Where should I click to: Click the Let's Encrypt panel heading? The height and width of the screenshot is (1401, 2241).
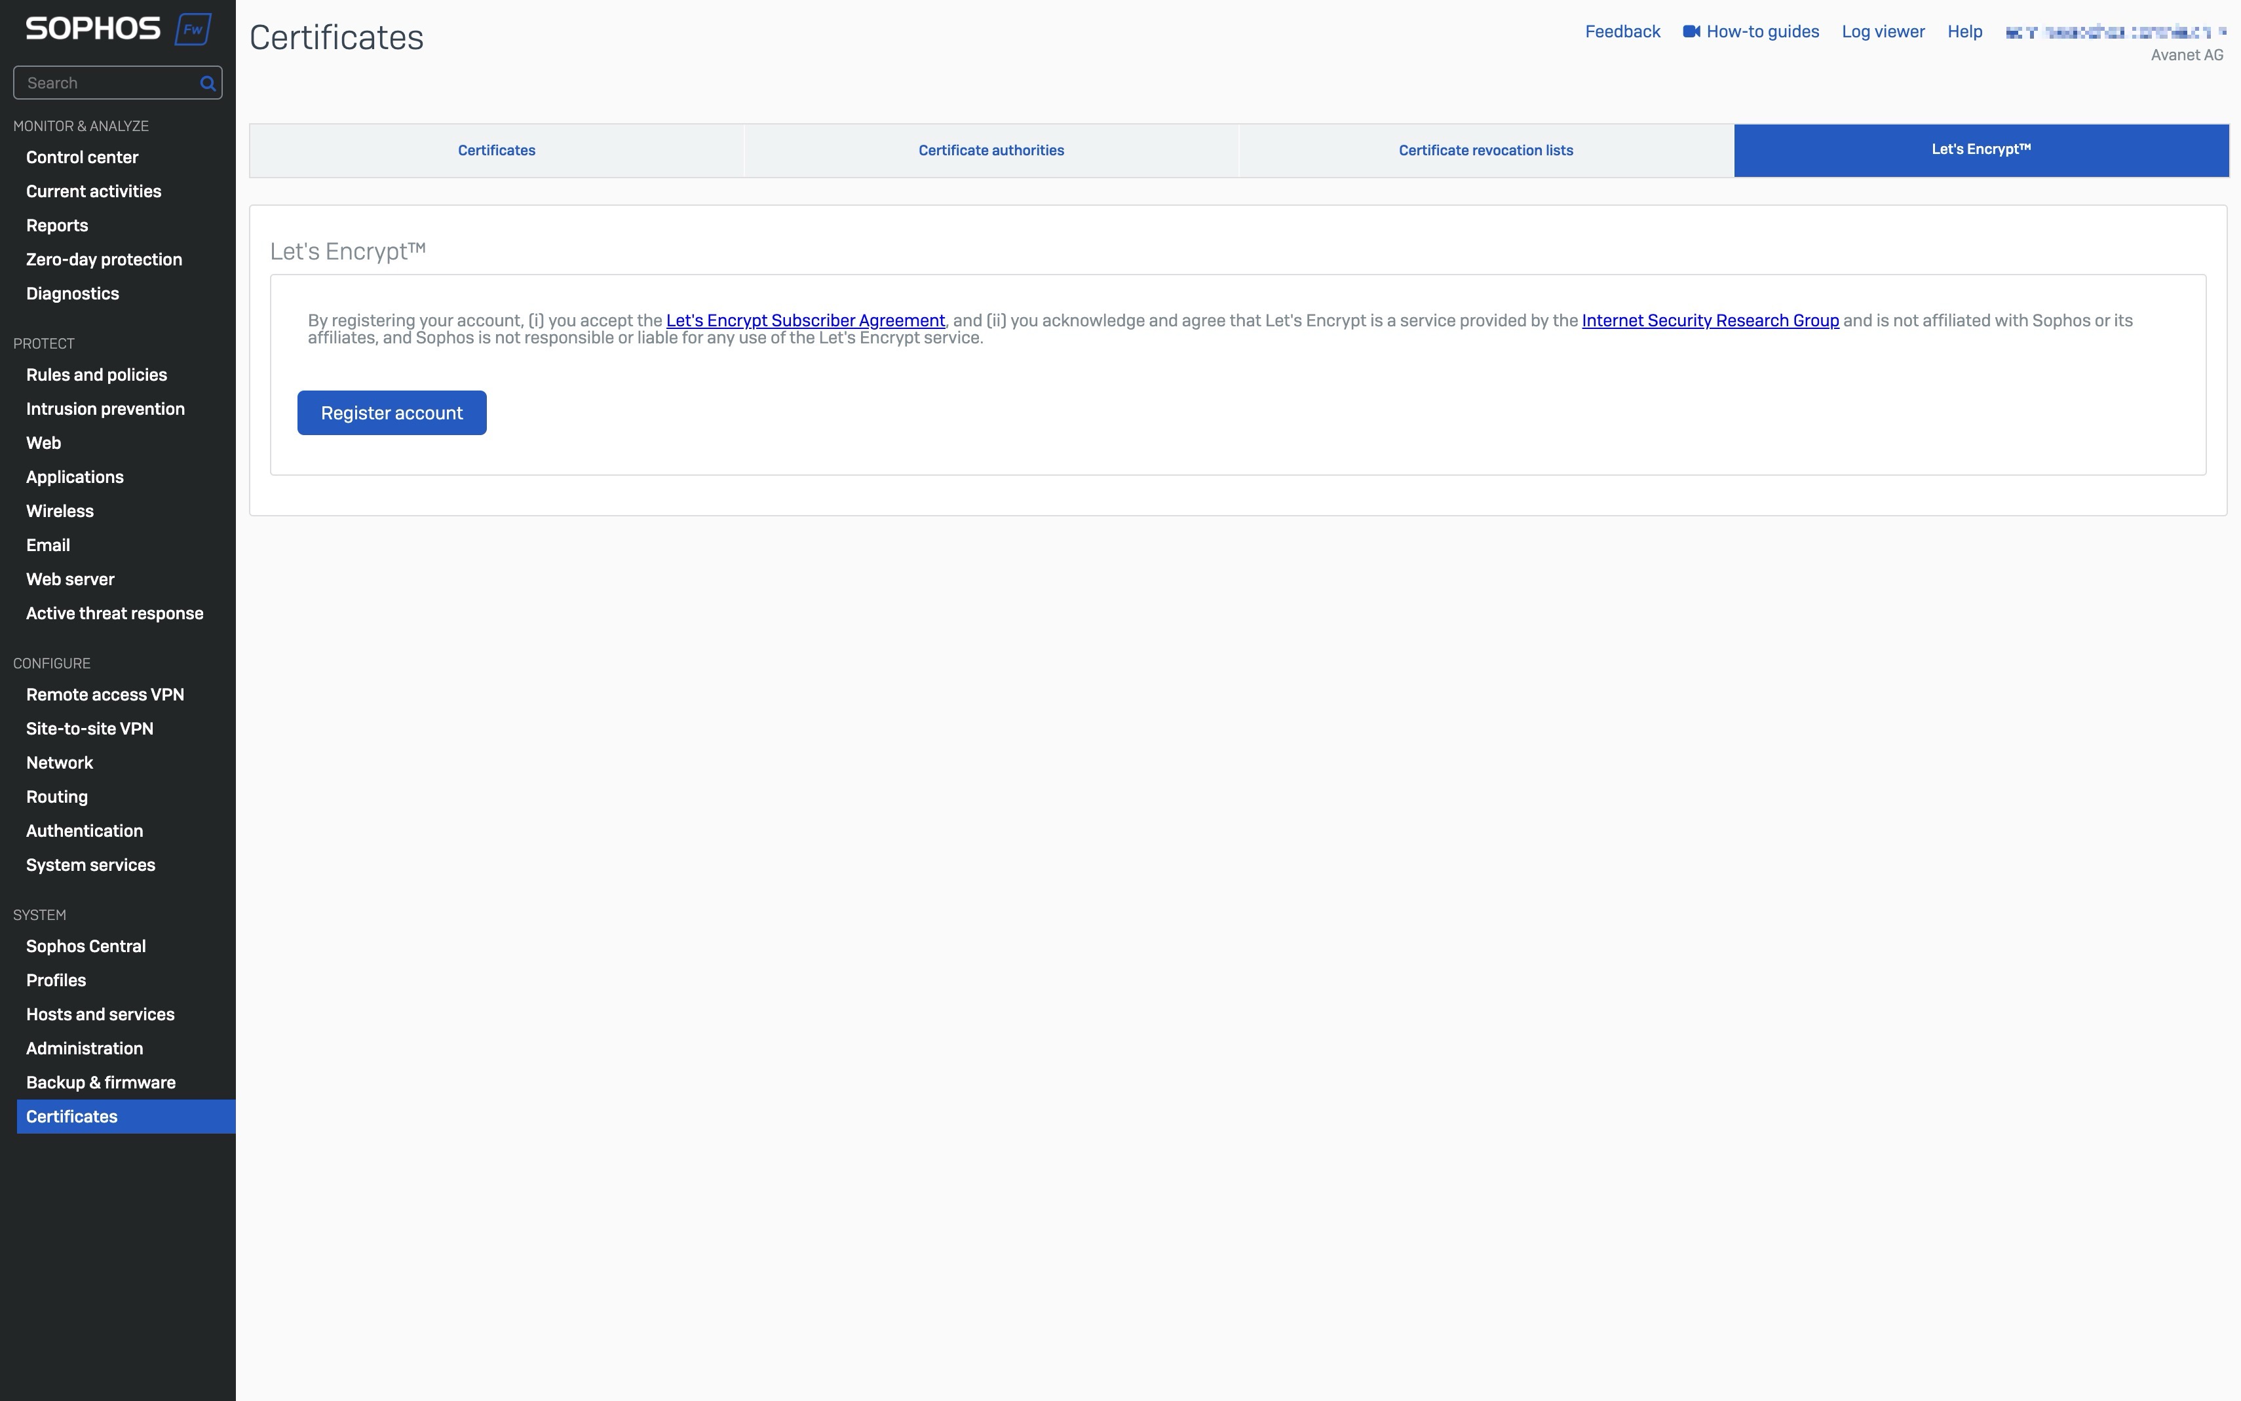[x=349, y=251]
